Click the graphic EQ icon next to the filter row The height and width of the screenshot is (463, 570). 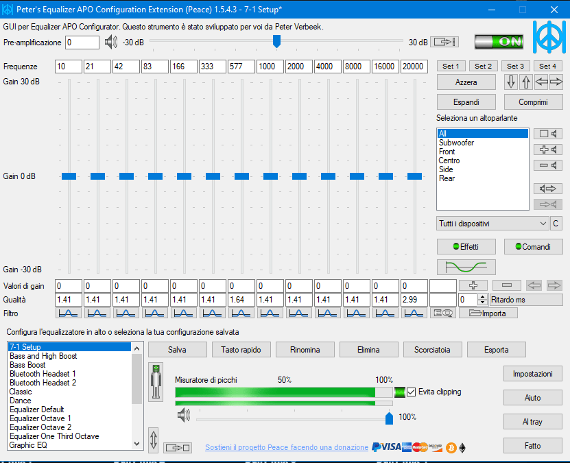click(x=442, y=313)
